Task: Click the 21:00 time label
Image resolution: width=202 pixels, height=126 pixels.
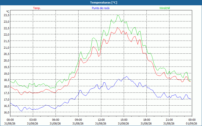Action: 169,120
